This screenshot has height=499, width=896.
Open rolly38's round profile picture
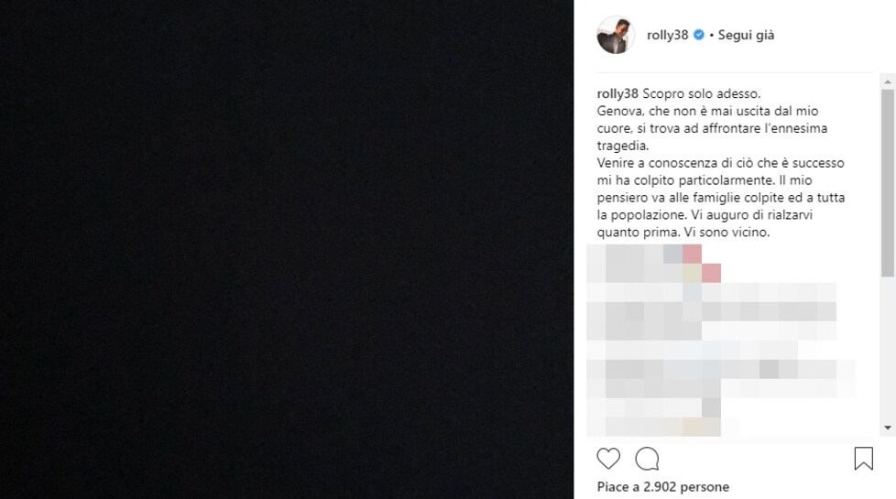coord(616,35)
